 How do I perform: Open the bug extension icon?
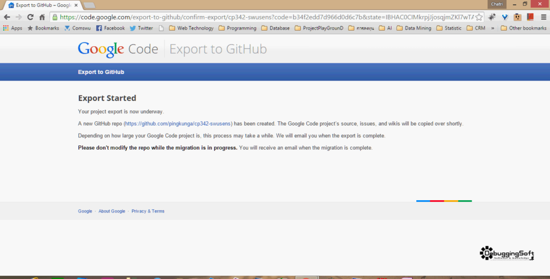point(492,17)
